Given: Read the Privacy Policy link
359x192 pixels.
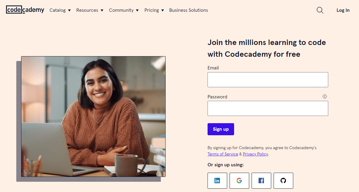Looking at the screenshot, I should coord(255,154).
